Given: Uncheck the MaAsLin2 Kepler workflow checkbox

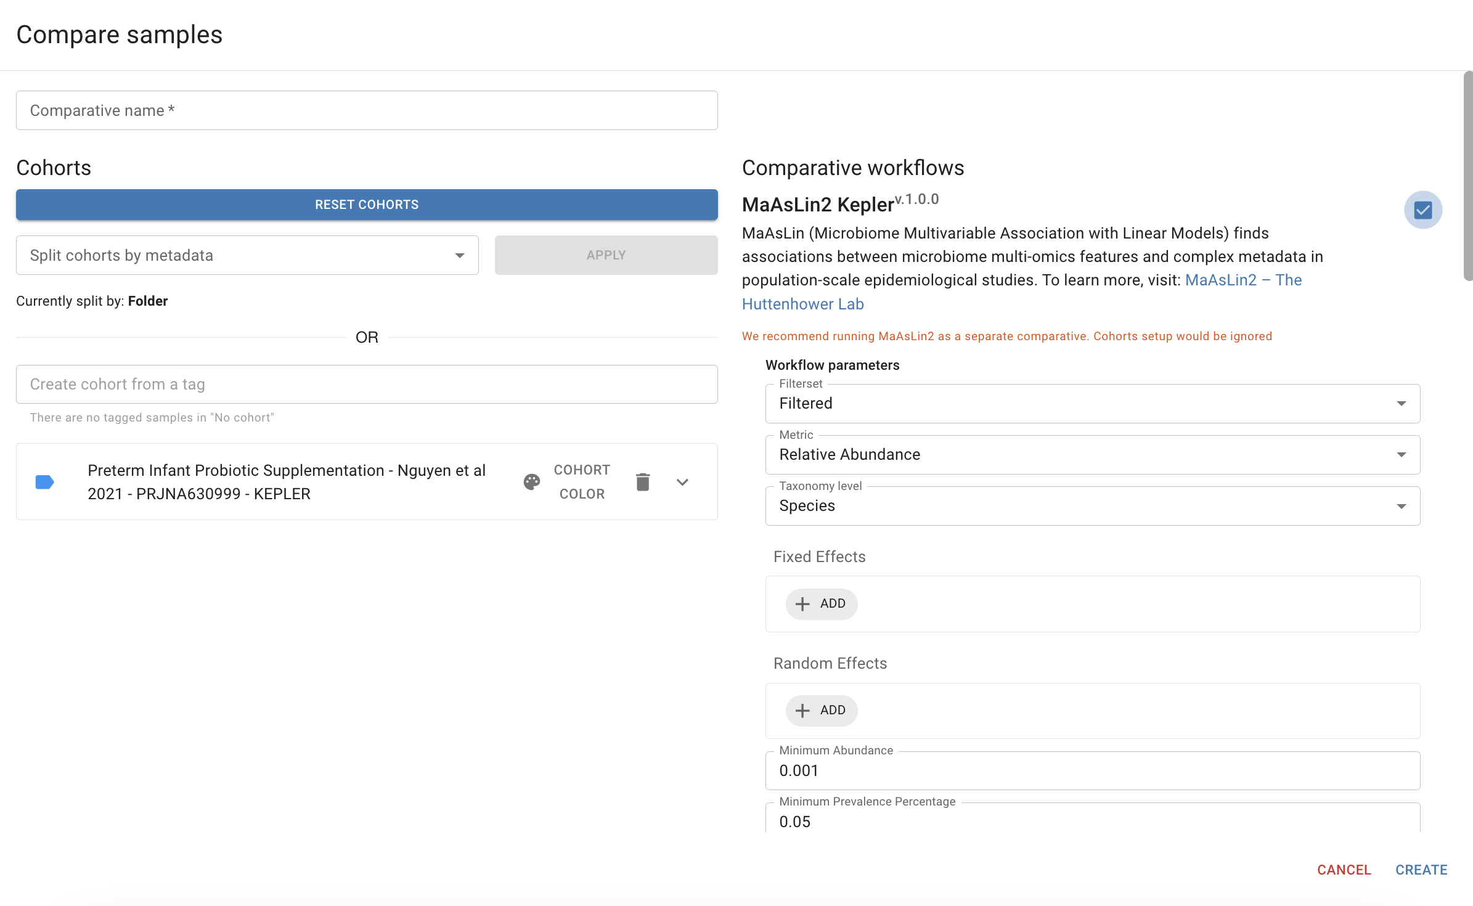Looking at the screenshot, I should pos(1422,210).
